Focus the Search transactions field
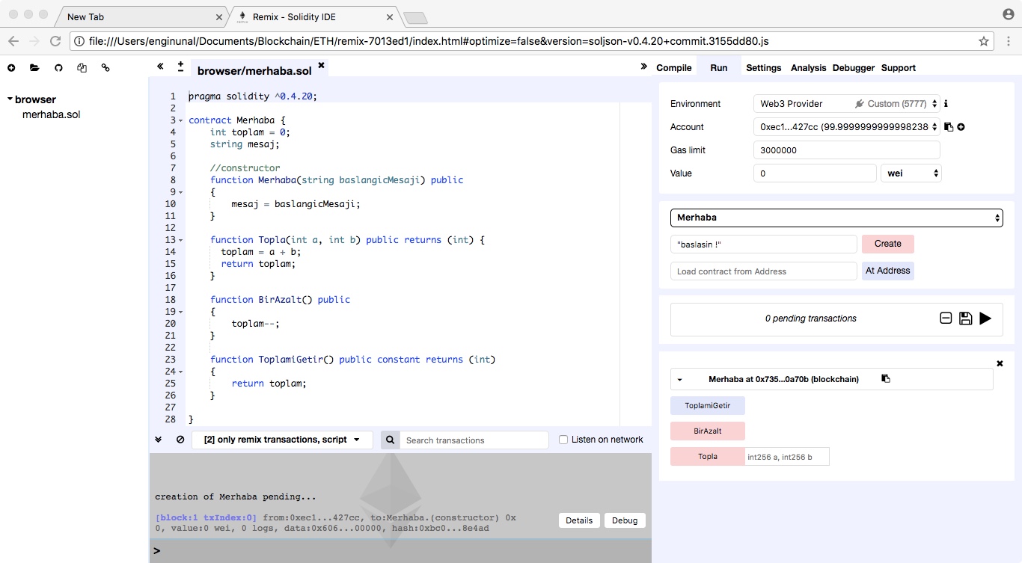This screenshot has height=563, width=1022. (474, 440)
